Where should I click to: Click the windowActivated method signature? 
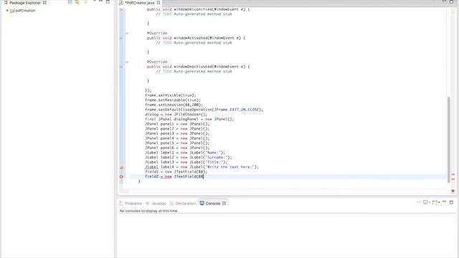(x=196, y=38)
